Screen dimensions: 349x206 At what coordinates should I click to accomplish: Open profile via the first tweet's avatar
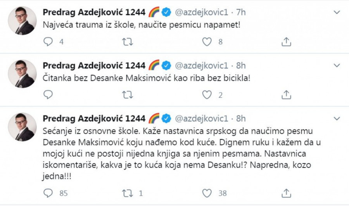pyautogui.click(x=22, y=21)
